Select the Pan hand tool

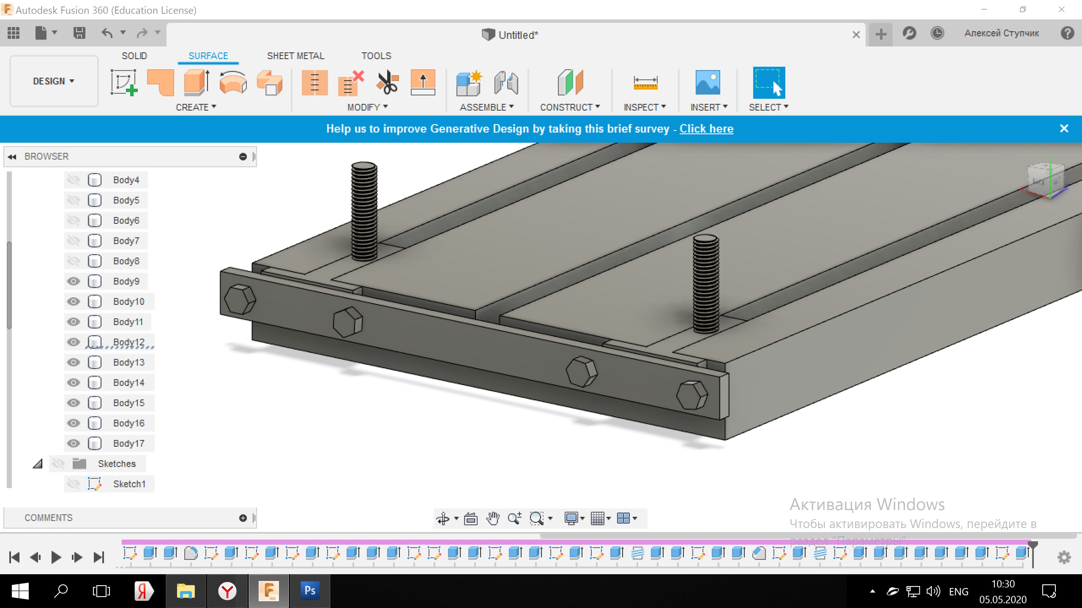click(492, 518)
